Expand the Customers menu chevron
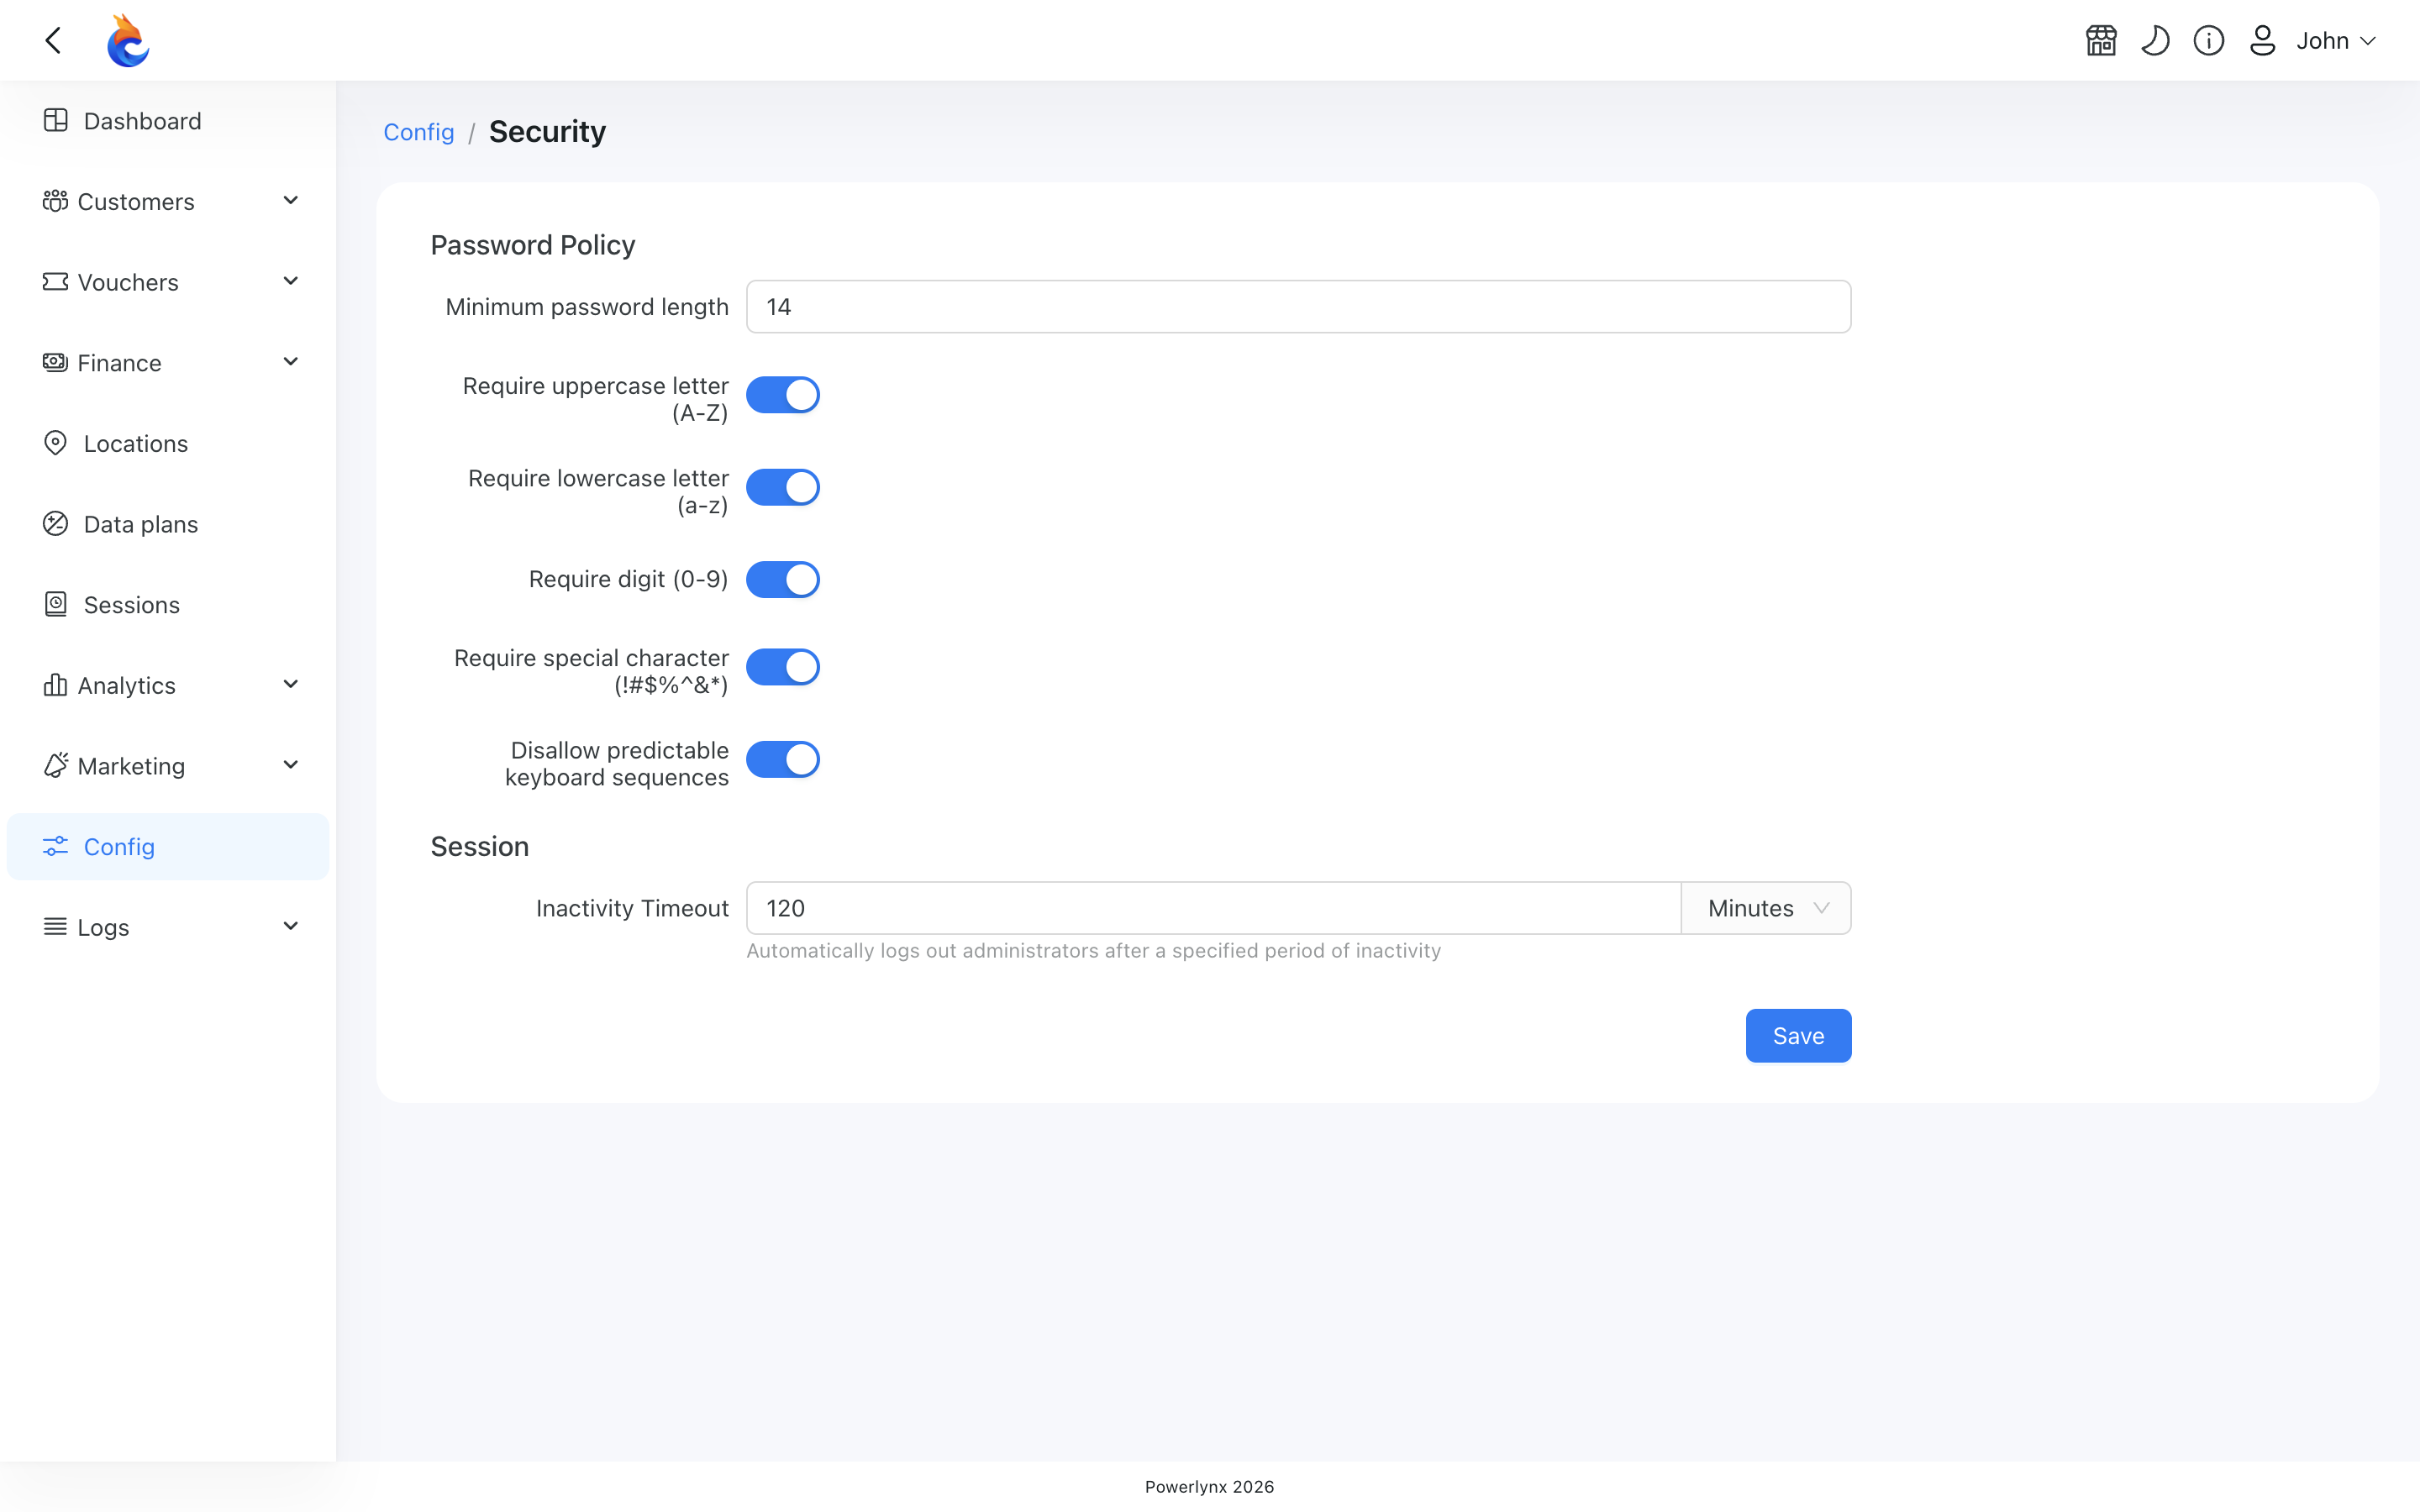The image size is (2420, 1512). 291,201
